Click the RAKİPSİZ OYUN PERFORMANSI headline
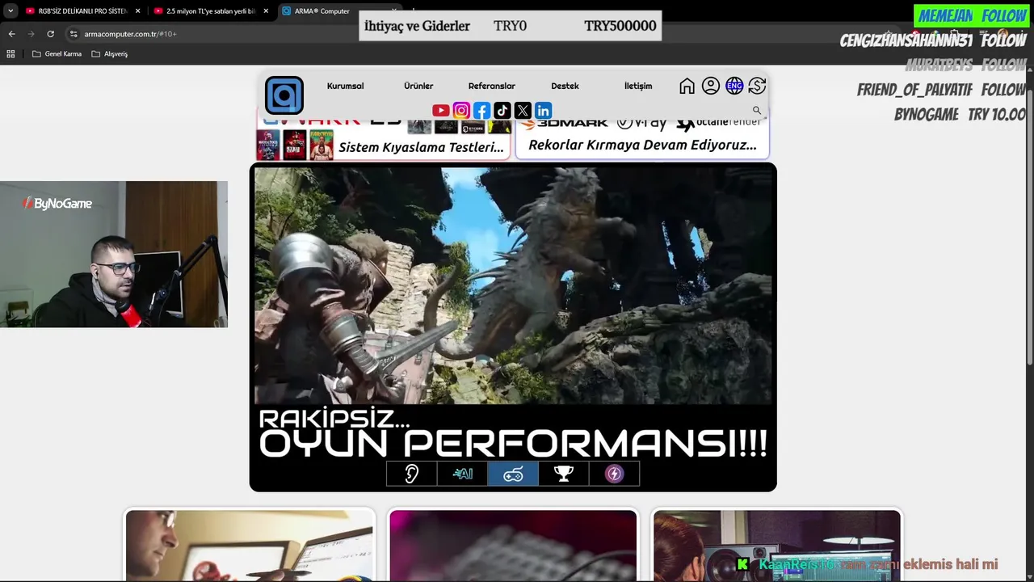 513,433
